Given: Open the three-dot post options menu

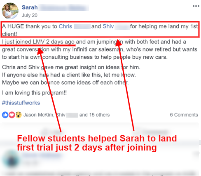Looking at the screenshot, I should point(196,6).
